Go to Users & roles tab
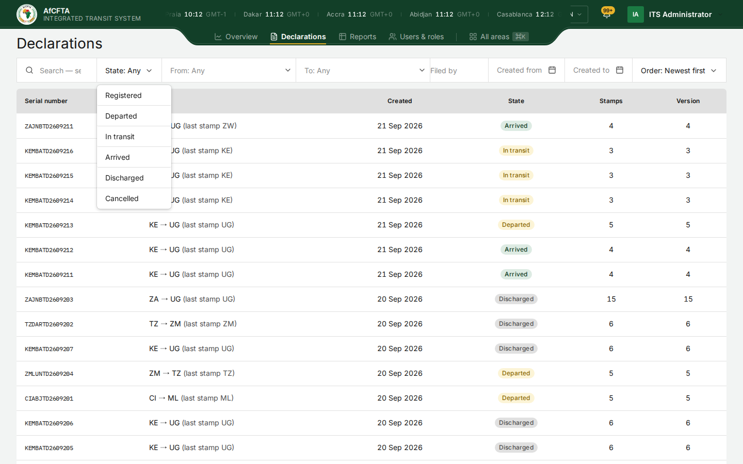Viewport: 743px width, 464px height. pos(416,37)
